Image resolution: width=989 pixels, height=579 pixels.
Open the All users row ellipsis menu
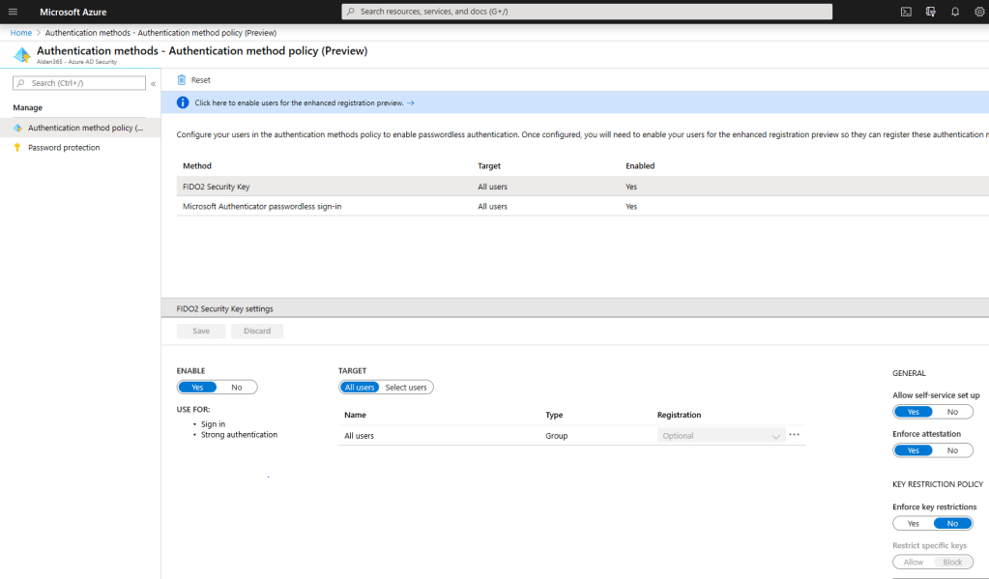[794, 435]
